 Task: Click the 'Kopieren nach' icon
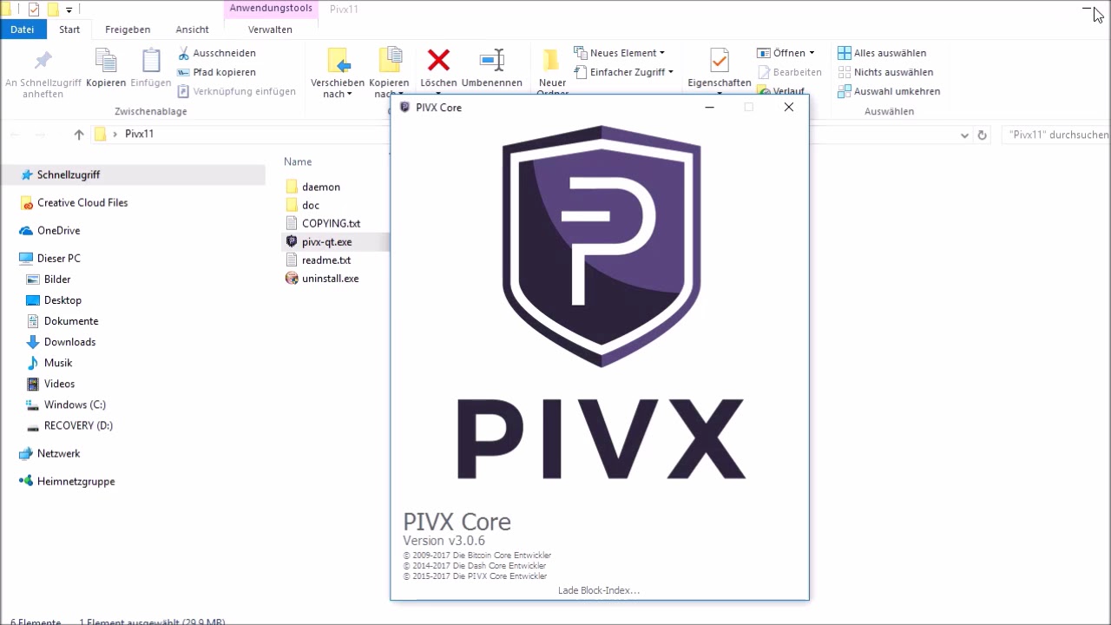click(x=390, y=61)
